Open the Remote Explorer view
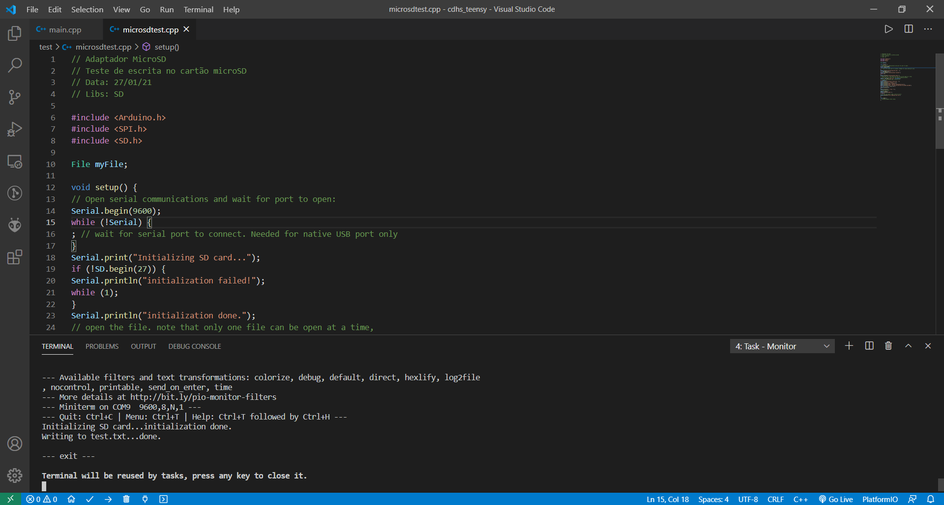944x505 pixels. tap(15, 161)
